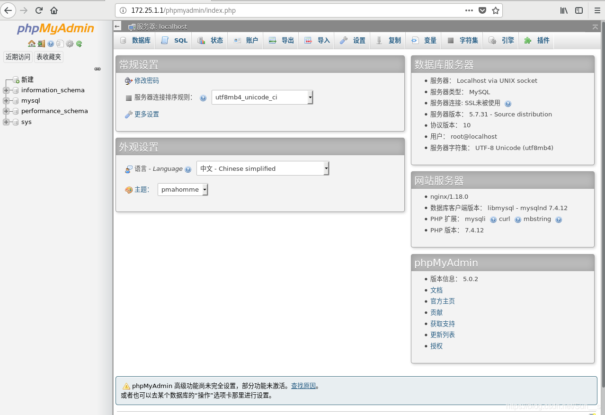Open Firefox hamburger menu
Viewport: 605px width, 415px height.
597,10
